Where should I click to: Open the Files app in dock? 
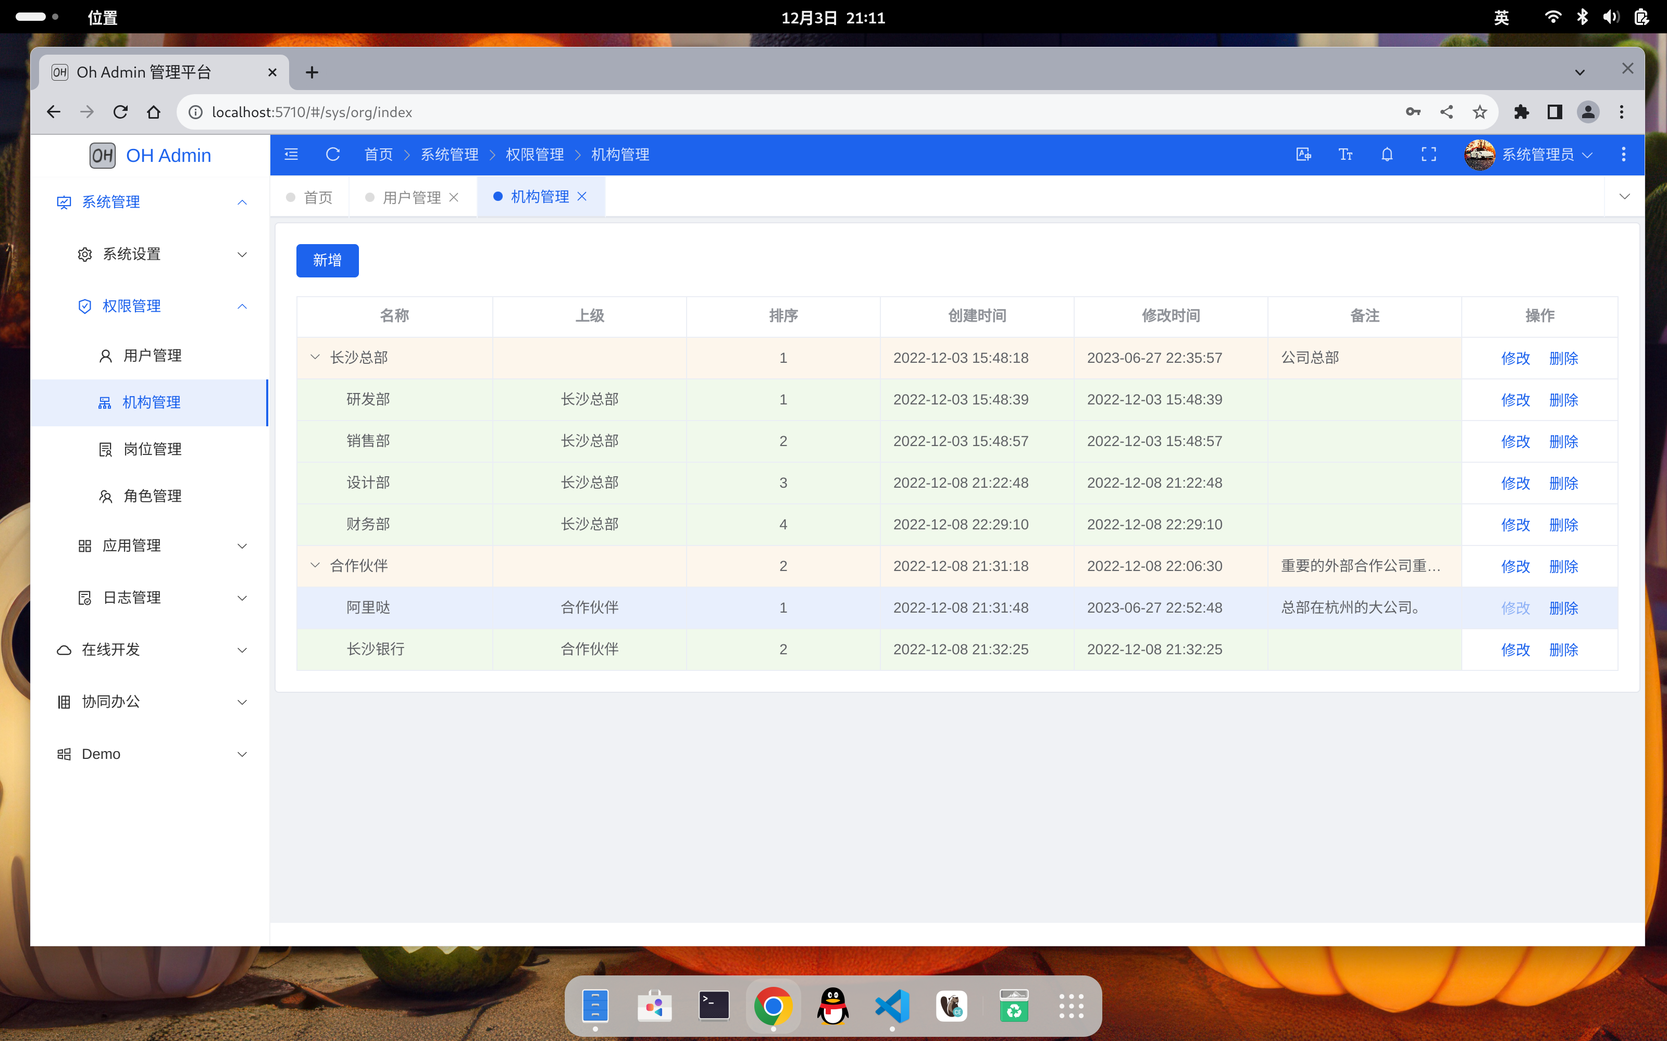coord(595,1006)
